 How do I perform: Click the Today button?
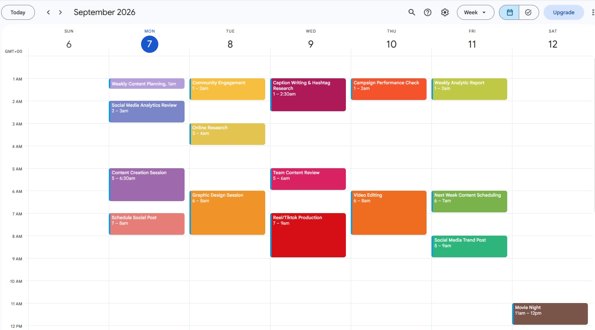(x=18, y=12)
